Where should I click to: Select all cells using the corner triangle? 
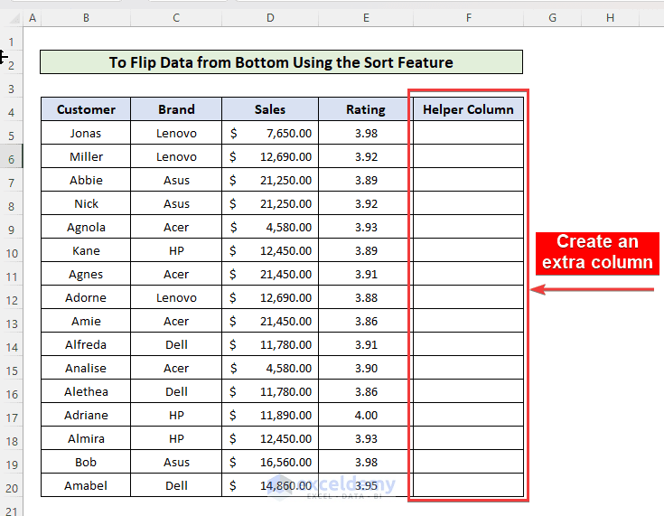point(14,18)
